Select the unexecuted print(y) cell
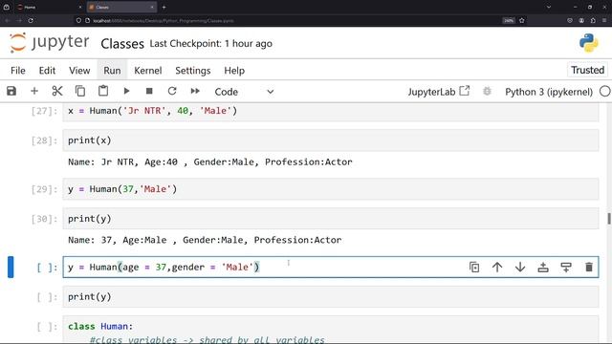612x344 pixels. [x=331, y=297]
